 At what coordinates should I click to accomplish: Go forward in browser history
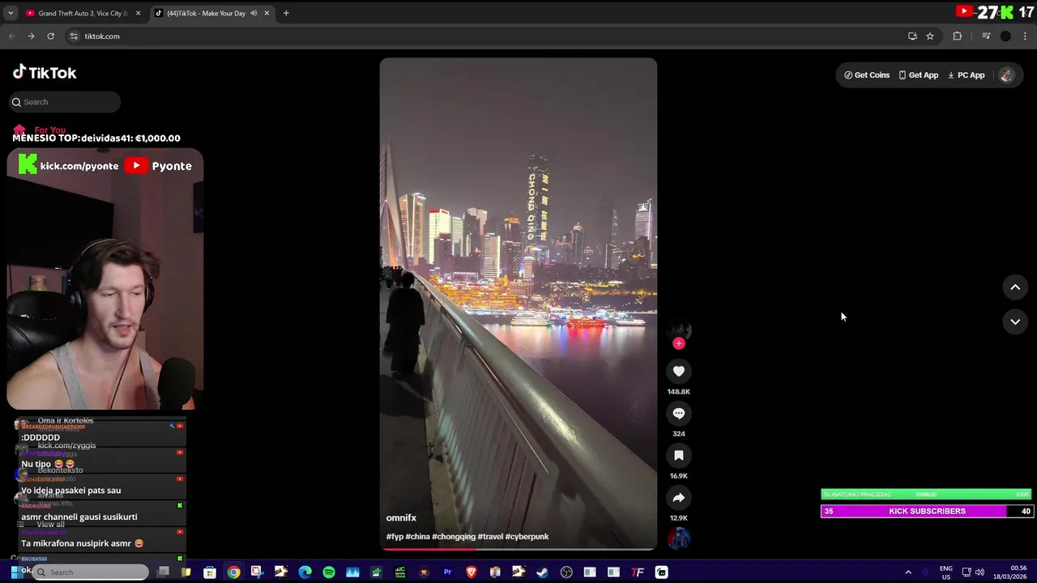click(31, 36)
